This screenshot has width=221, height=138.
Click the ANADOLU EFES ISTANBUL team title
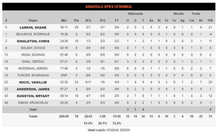[109, 7]
